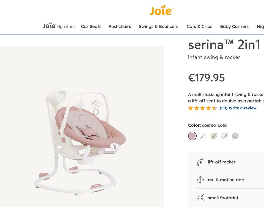Click the orange star rating icons
This screenshot has height=208, width=264.
pyautogui.click(x=202, y=108)
